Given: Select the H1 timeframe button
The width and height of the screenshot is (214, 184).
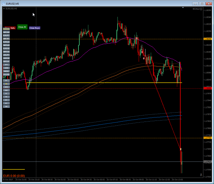Looking at the screenshot, I should 7,94.
